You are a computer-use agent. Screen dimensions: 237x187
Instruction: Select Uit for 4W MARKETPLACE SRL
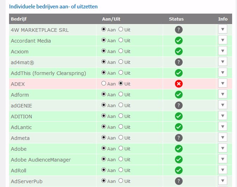tap(121, 29)
